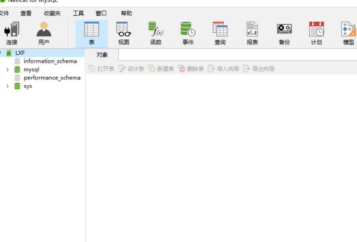Open the 备份 (Backup) section
The width and height of the screenshot is (357, 242).
click(x=284, y=33)
